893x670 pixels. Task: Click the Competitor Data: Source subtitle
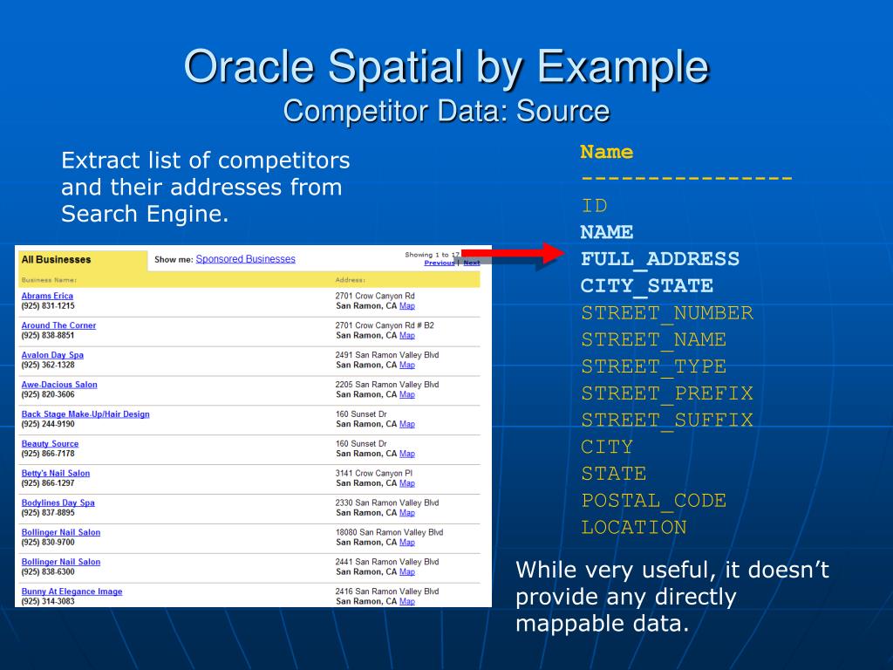click(x=446, y=111)
